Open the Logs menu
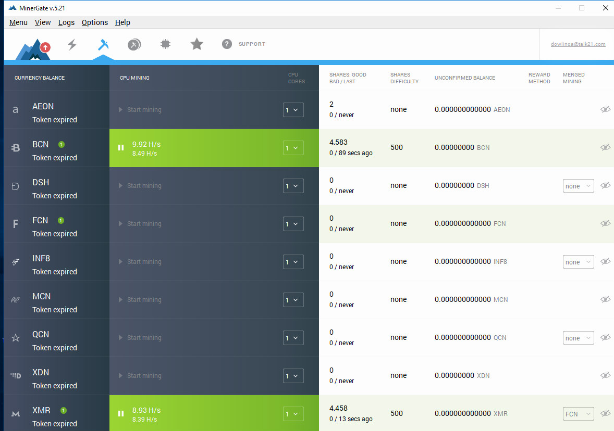The width and height of the screenshot is (614, 431). click(x=66, y=22)
